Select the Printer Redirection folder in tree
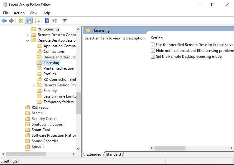The height and width of the screenshot is (165, 234). point(59,68)
